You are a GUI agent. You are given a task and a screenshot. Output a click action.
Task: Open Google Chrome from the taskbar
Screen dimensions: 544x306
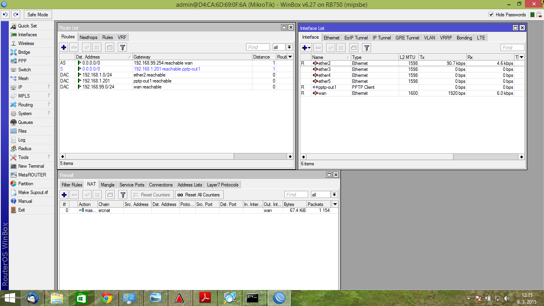(106, 298)
